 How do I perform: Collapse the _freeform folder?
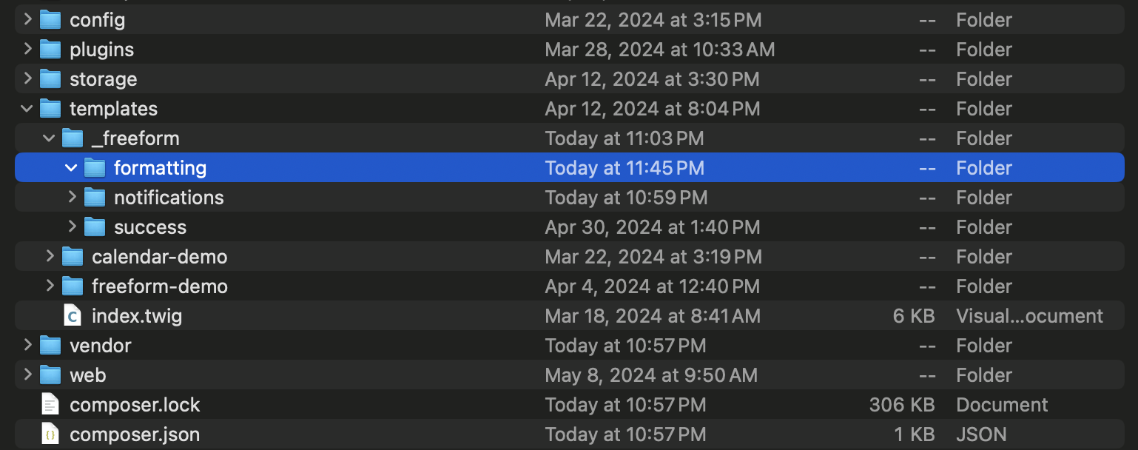point(50,138)
